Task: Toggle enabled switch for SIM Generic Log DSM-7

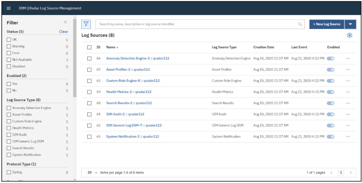Action: [x=331, y=125]
